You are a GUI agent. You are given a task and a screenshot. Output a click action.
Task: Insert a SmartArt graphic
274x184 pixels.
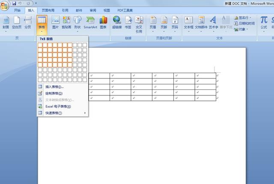(x=90, y=22)
